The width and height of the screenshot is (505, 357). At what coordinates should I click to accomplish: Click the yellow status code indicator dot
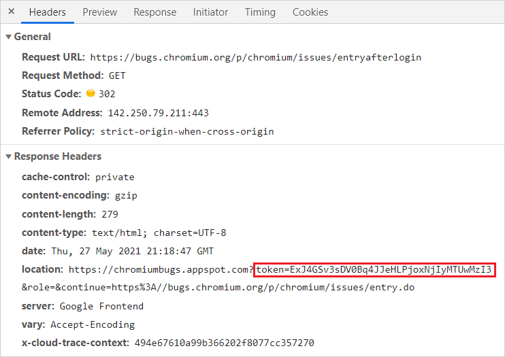click(x=91, y=94)
